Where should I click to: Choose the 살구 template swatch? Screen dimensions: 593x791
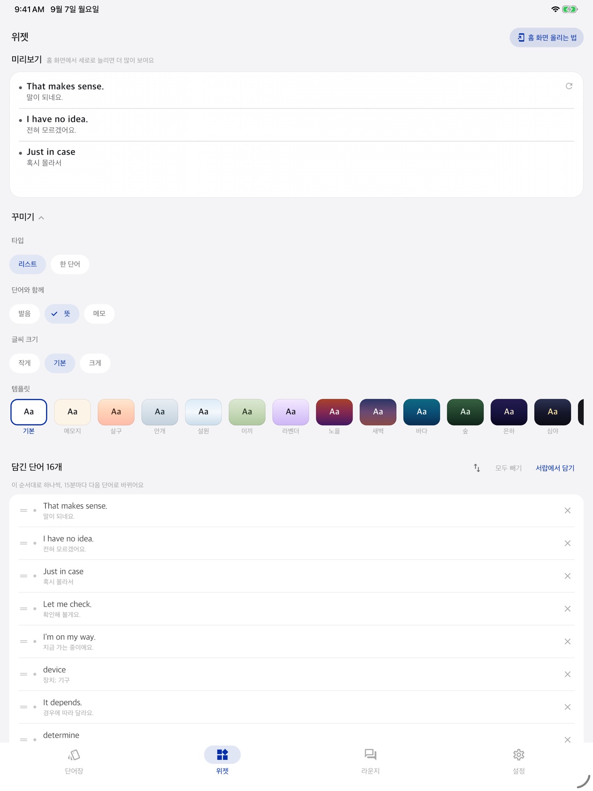(116, 412)
